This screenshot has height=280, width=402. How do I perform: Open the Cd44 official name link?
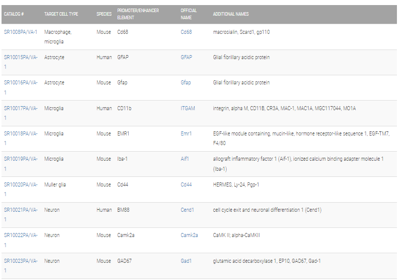pos(186,184)
